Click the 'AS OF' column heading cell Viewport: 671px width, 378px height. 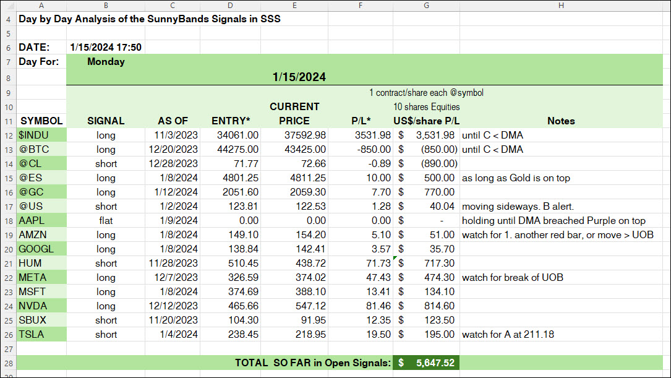tap(173, 121)
